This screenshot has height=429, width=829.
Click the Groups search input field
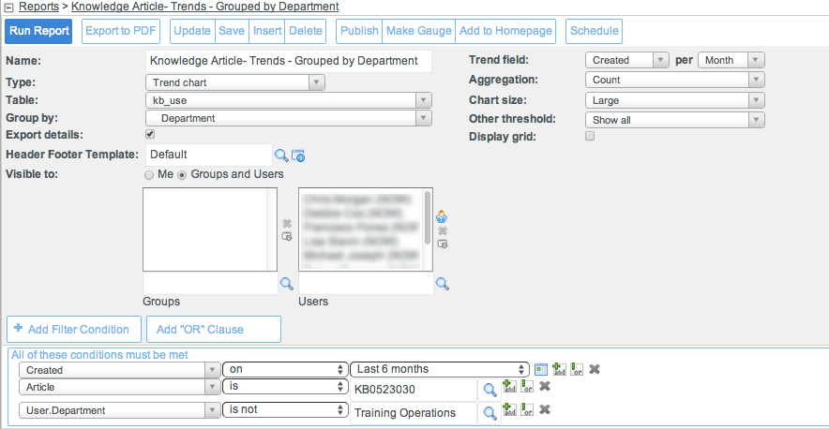[x=210, y=284]
